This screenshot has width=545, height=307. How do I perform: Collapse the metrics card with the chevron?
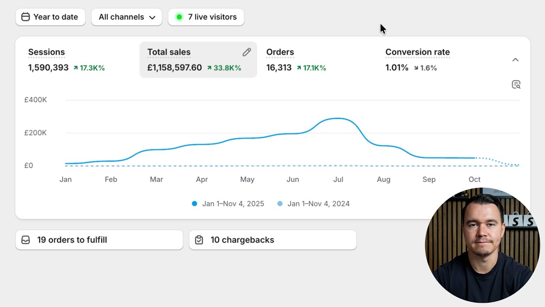(x=515, y=60)
